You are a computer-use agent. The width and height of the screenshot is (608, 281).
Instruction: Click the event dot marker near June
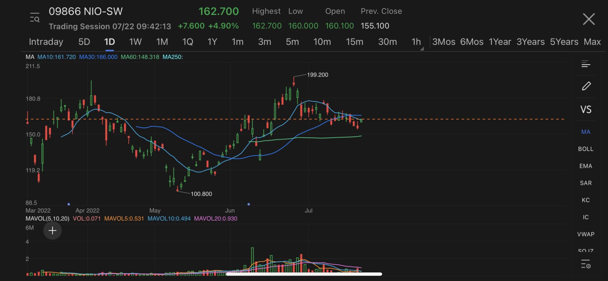pyautogui.click(x=249, y=204)
